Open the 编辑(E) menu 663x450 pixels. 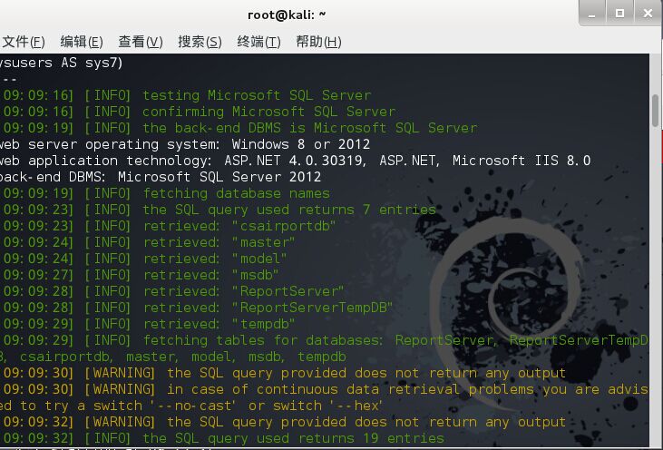82,42
